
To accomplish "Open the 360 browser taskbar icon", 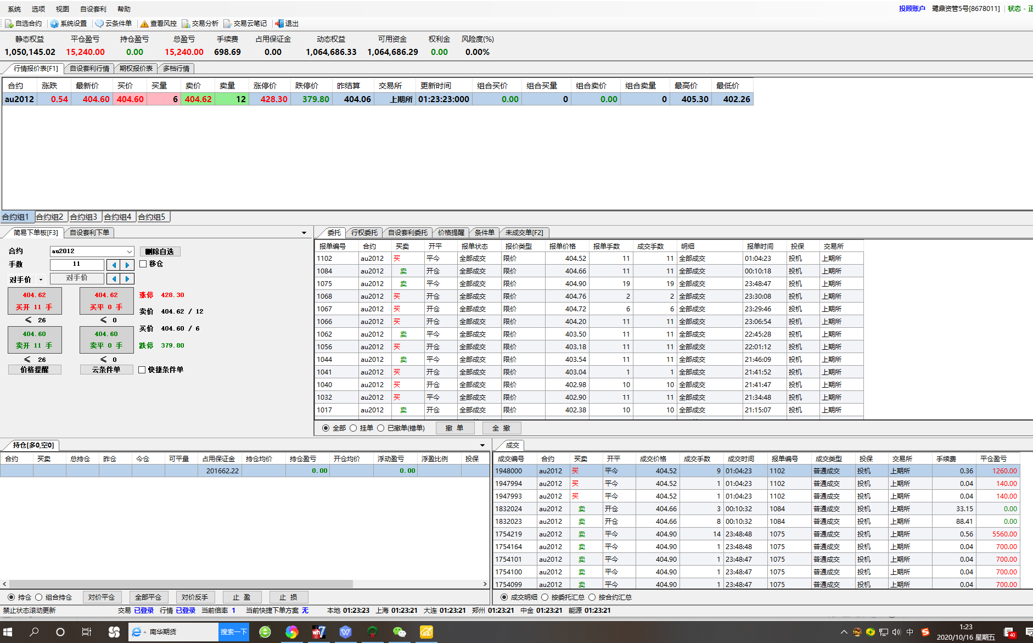I will pyautogui.click(x=265, y=632).
